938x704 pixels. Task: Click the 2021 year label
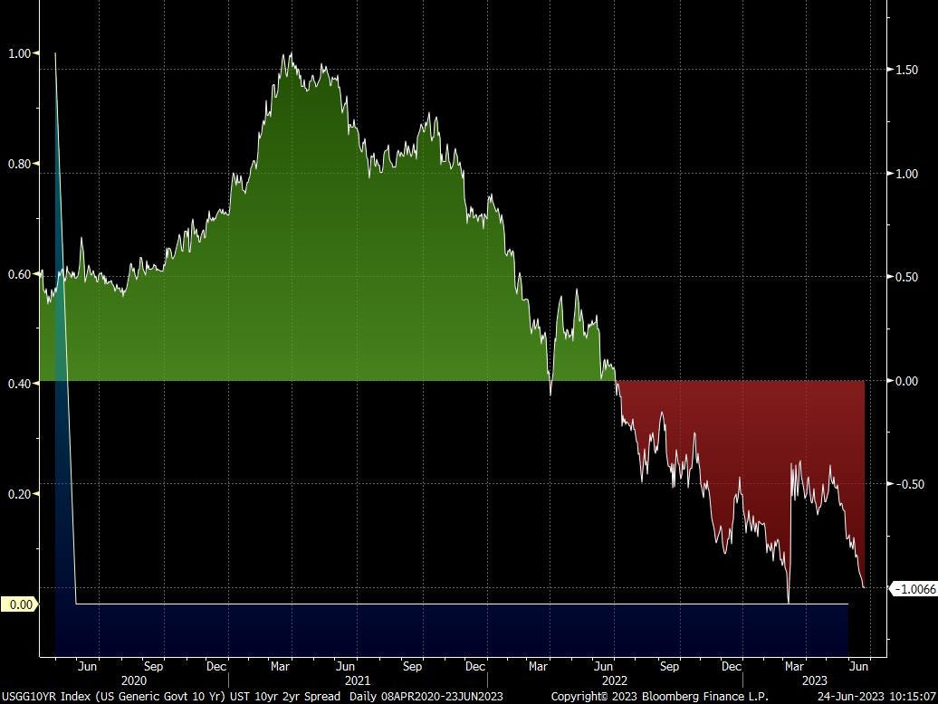tap(358, 680)
